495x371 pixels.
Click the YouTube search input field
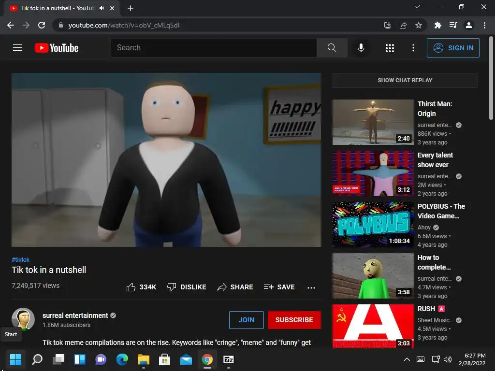click(x=214, y=48)
